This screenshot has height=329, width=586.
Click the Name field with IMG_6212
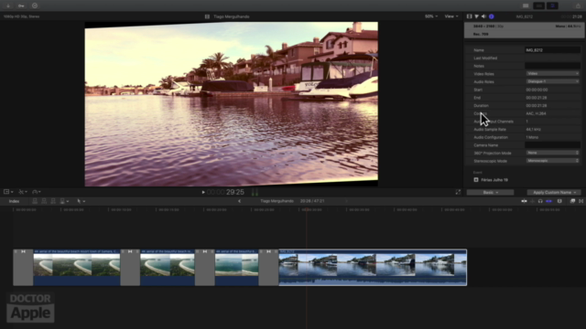552,50
